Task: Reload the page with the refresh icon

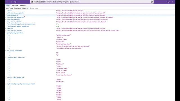Action: (15, 2)
